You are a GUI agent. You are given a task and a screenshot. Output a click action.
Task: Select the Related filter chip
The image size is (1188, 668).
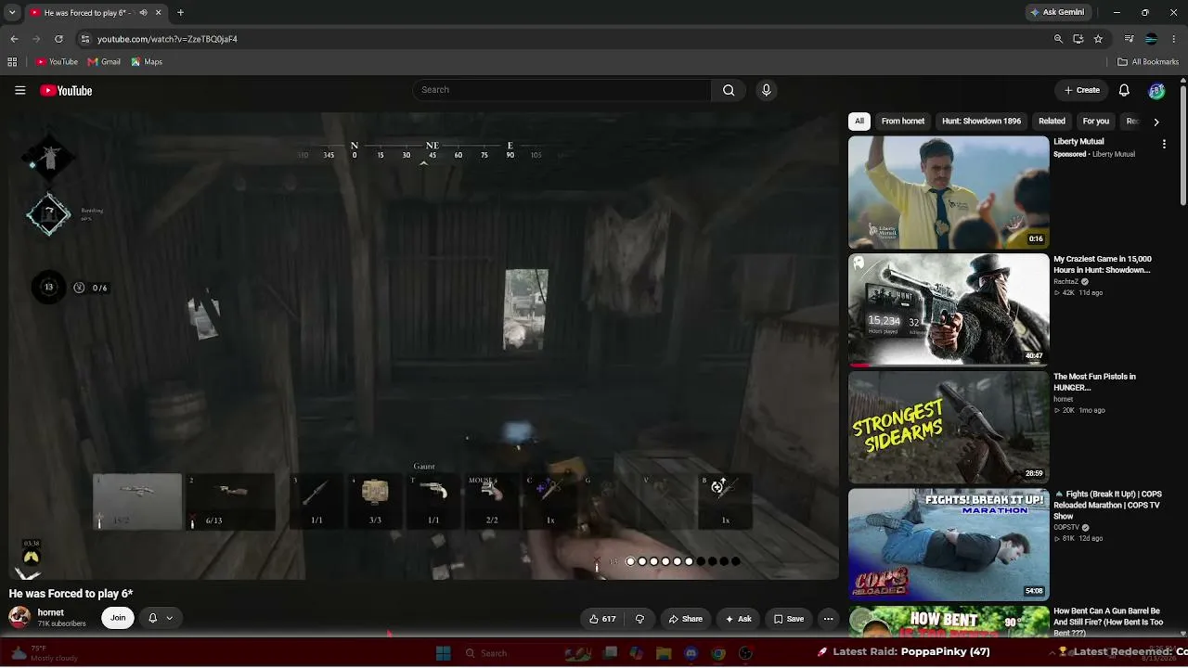[1052, 122]
